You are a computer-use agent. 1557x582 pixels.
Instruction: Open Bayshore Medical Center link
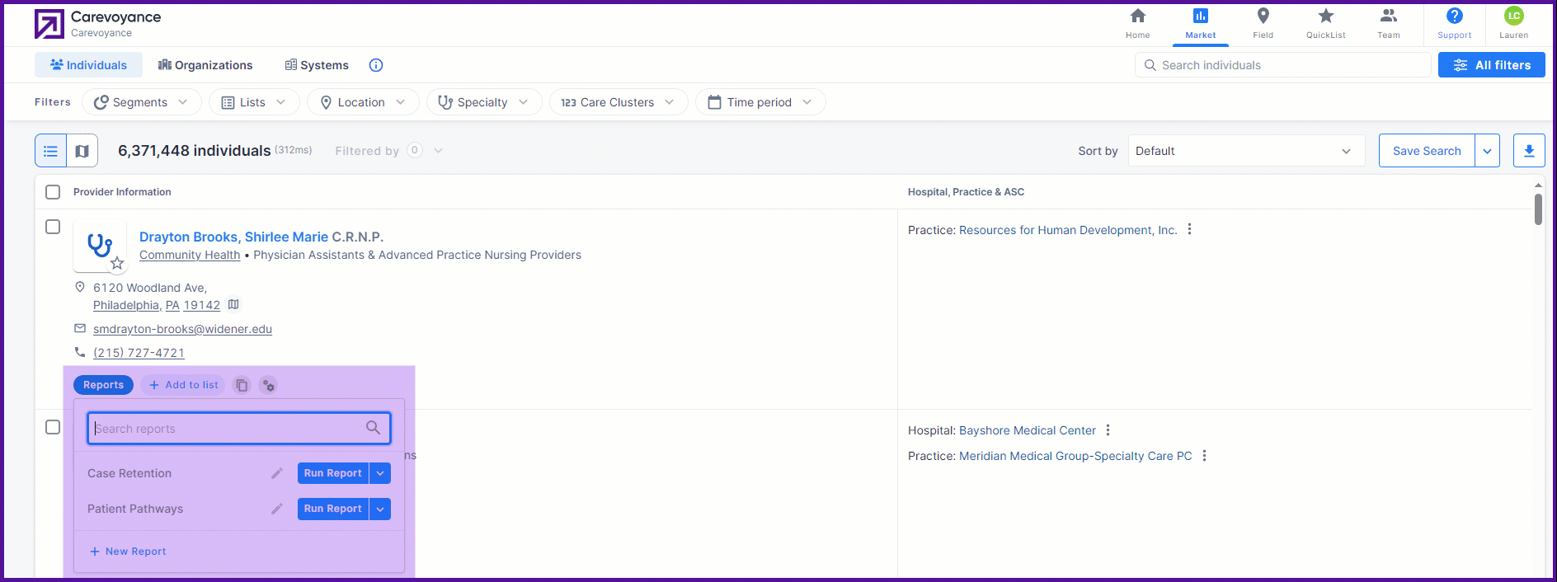pyautogui.click(x=1028, y=430)
